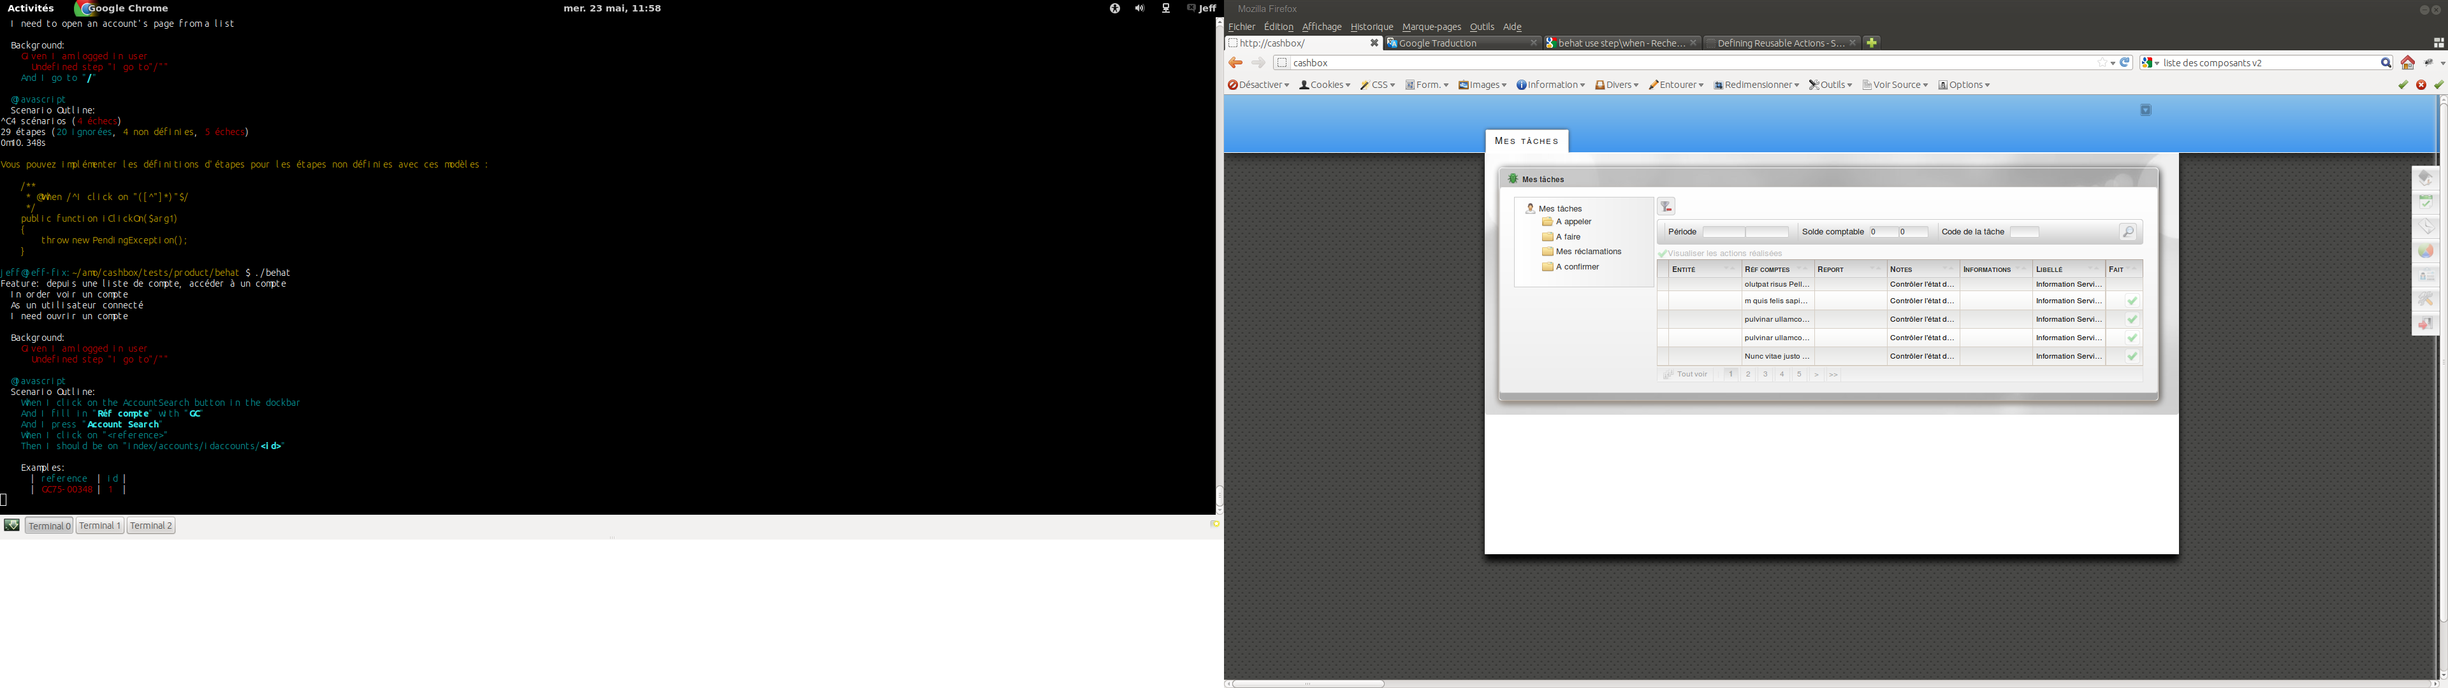
Task: Go to last page with >> button
Action: [x=1833, y=375]
